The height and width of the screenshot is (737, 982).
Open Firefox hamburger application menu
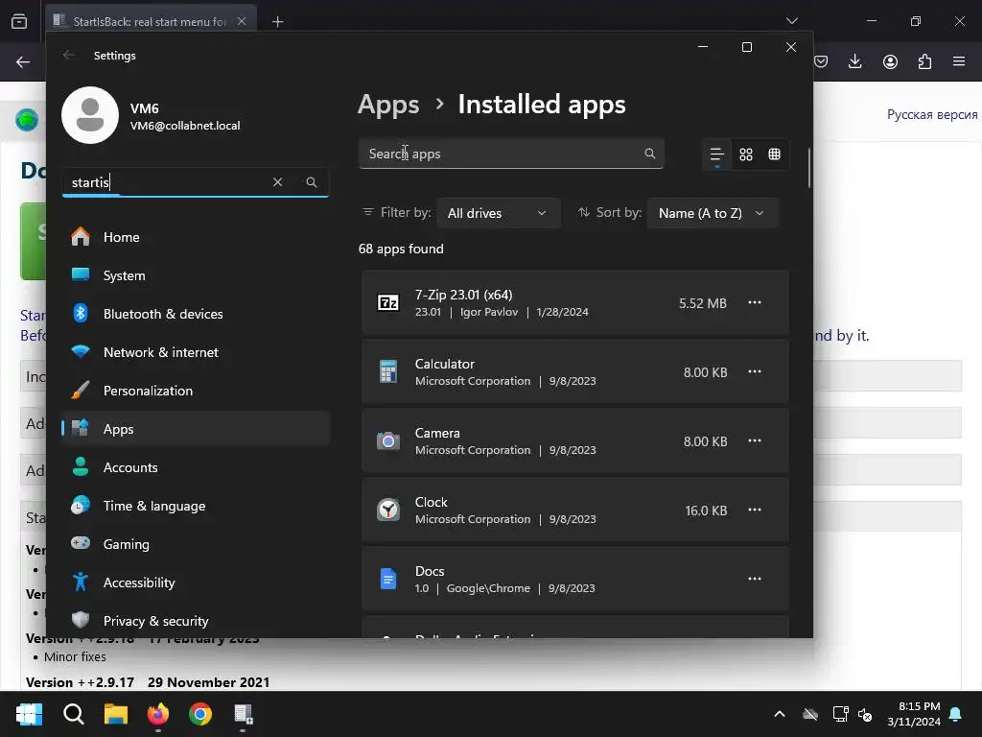click(x=959, y=61)
